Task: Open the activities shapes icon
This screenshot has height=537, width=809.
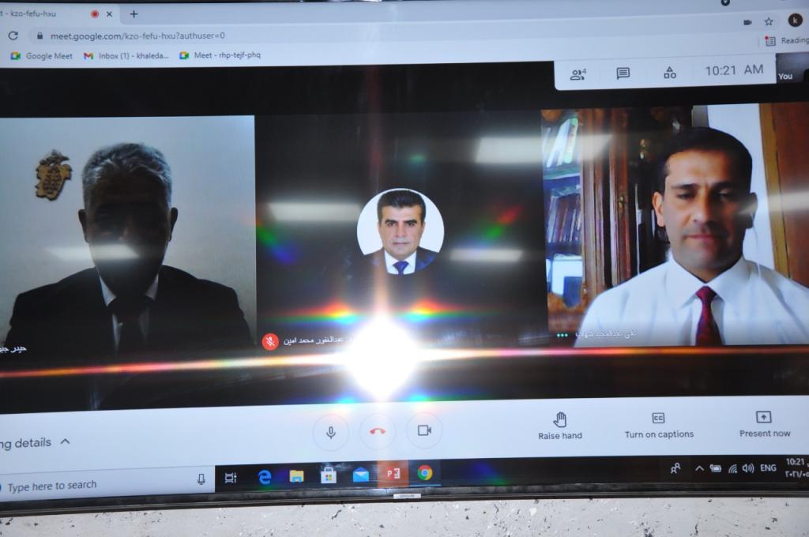Action: (669, 73)
